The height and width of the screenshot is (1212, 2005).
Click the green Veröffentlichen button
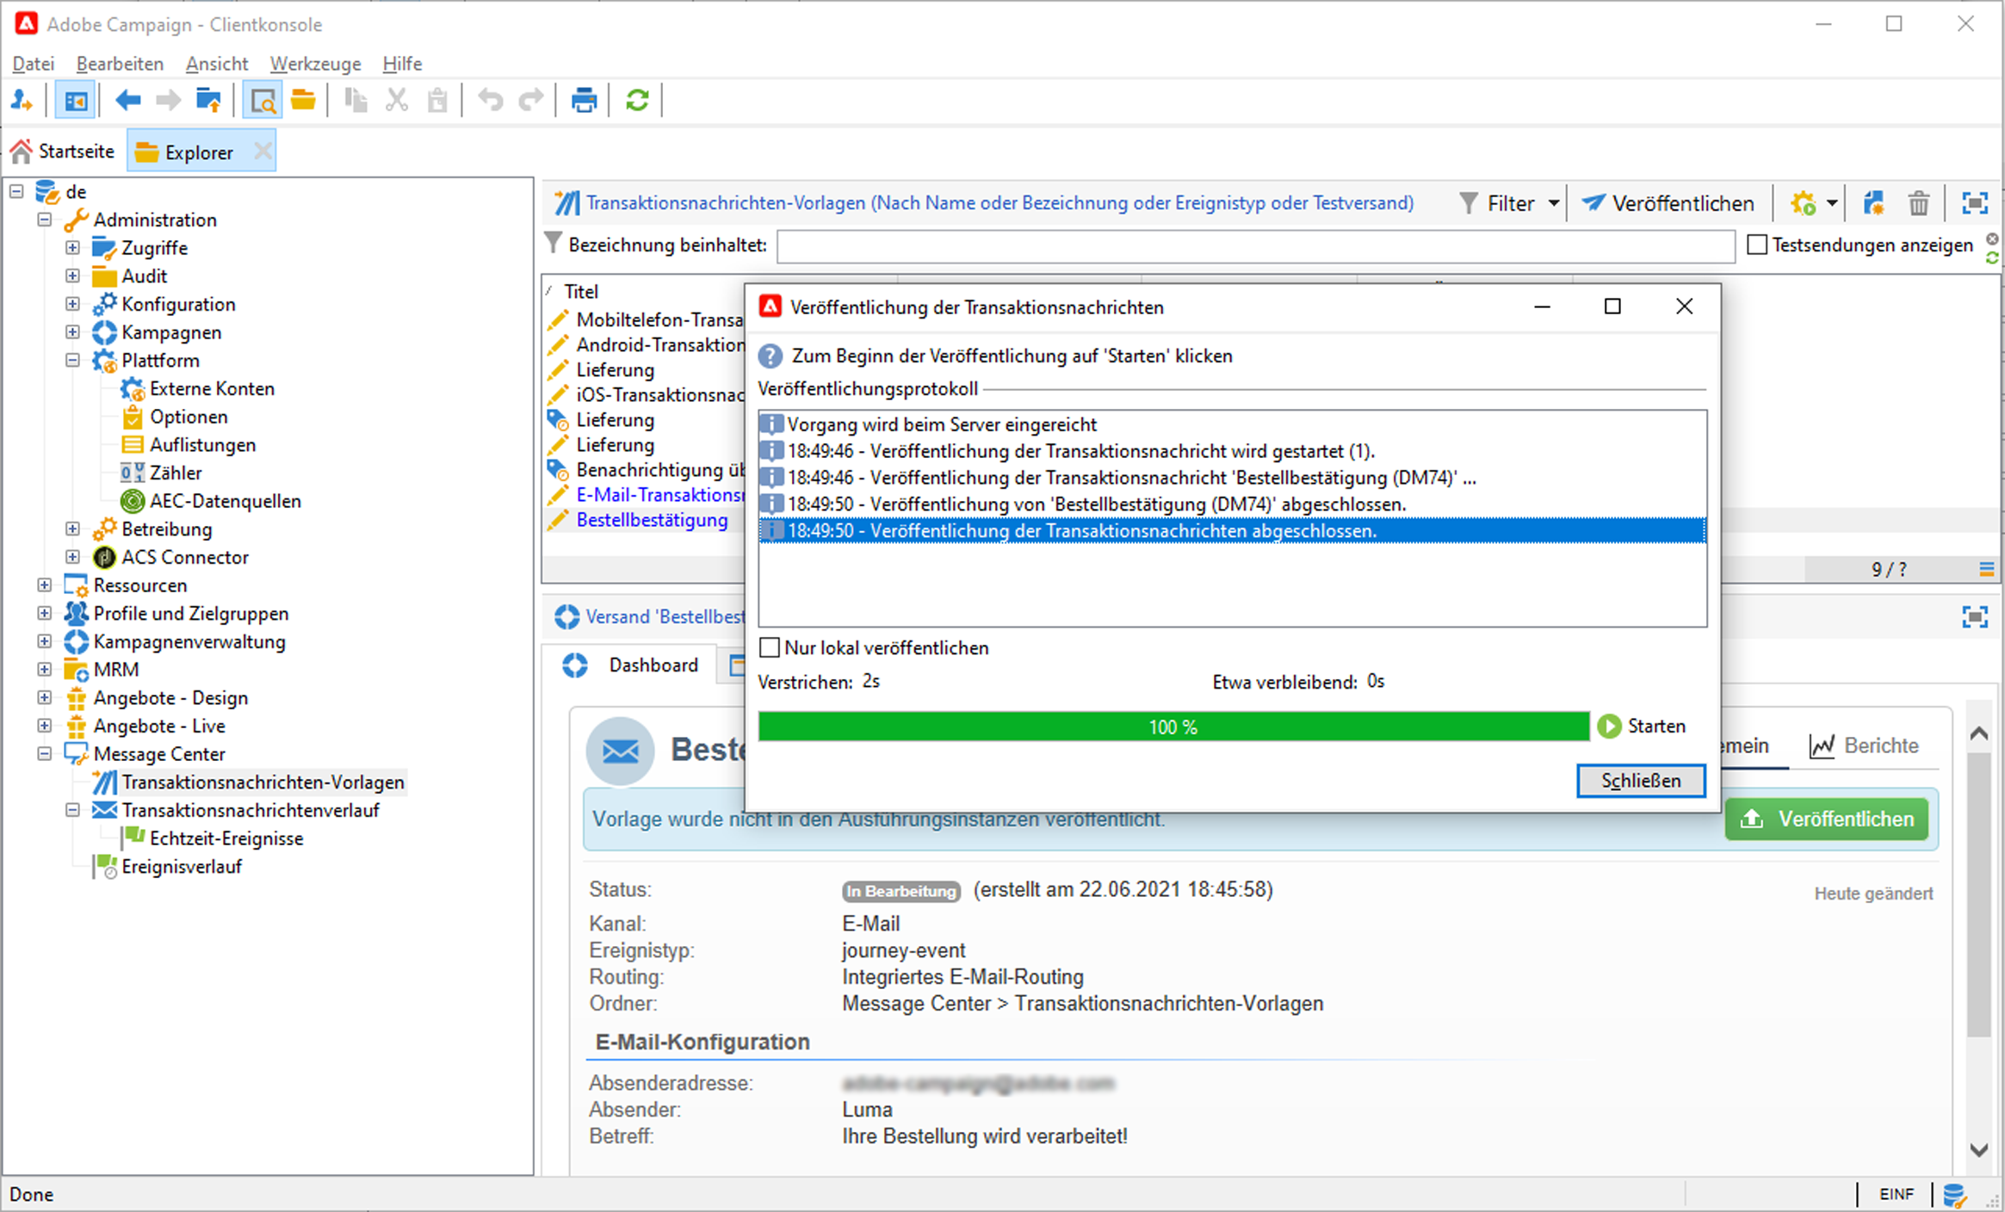click(x=1826, y=819)
